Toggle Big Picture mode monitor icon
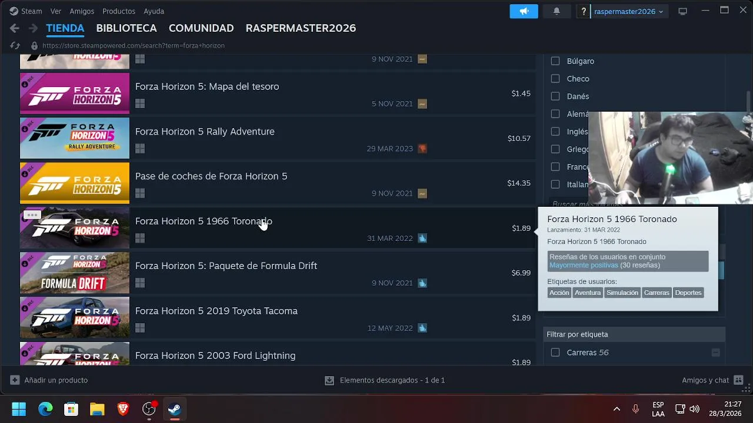Screen dimensions: 753x423 682,11
